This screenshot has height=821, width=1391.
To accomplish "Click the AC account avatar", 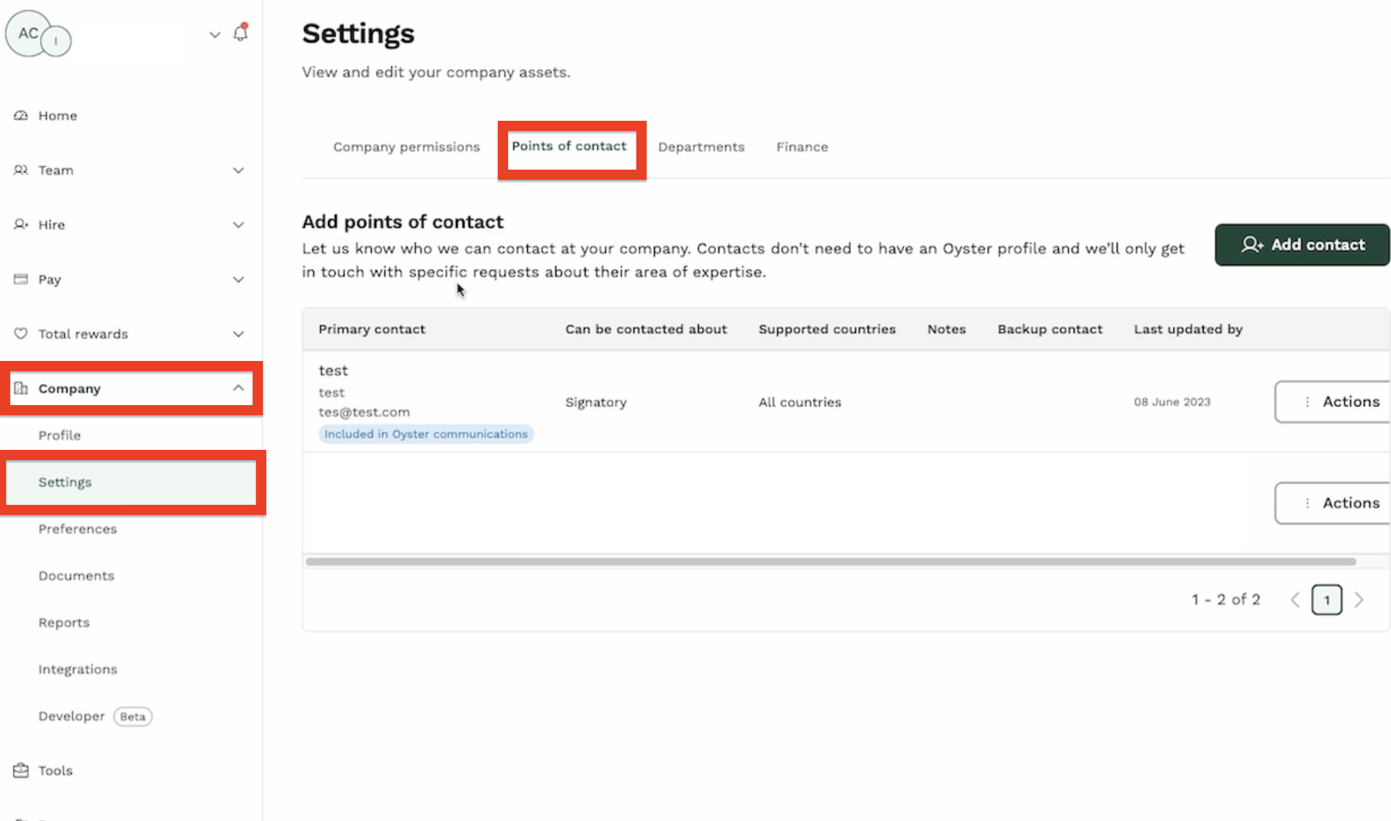I will point(29,34).
